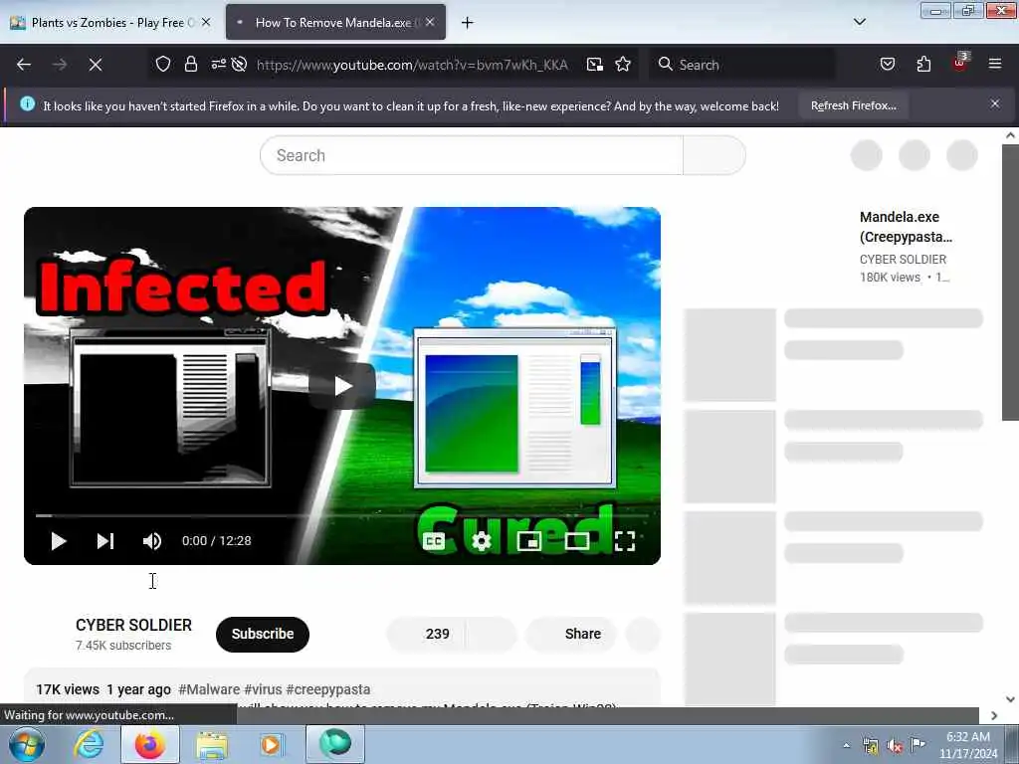Click the blocked autoplay icon in the address bar
The width and height of the screenshot is (1019, 764).
[x=239, y=64]
